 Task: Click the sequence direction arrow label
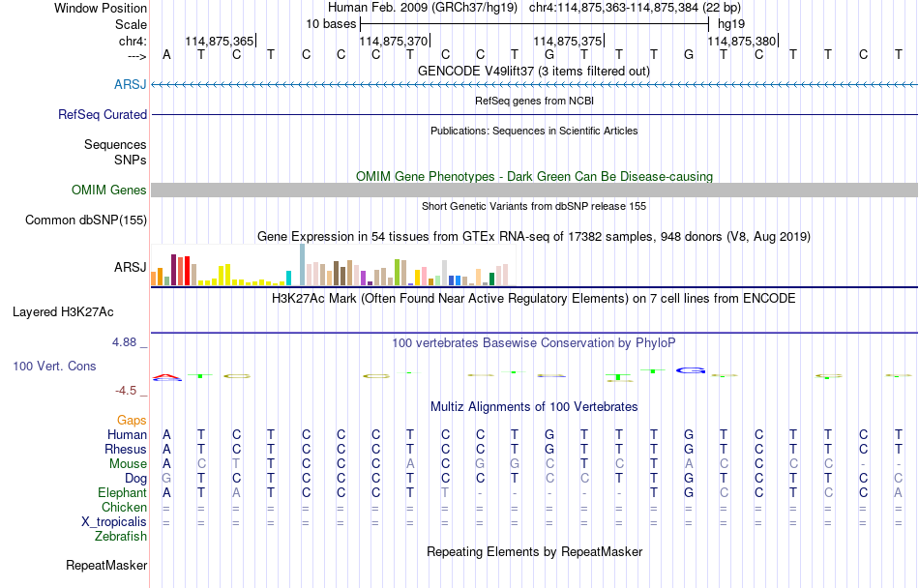click(137, 56)
